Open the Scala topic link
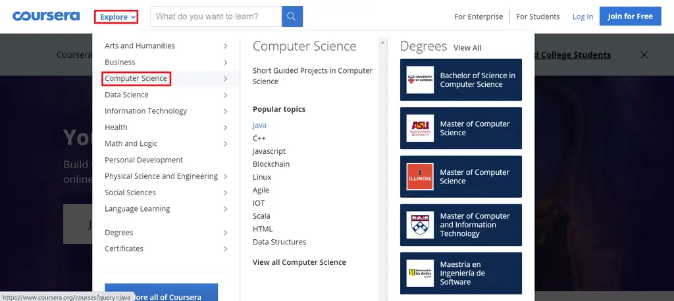Viewport: 674px width, 301px height. [x=261, y=216]
